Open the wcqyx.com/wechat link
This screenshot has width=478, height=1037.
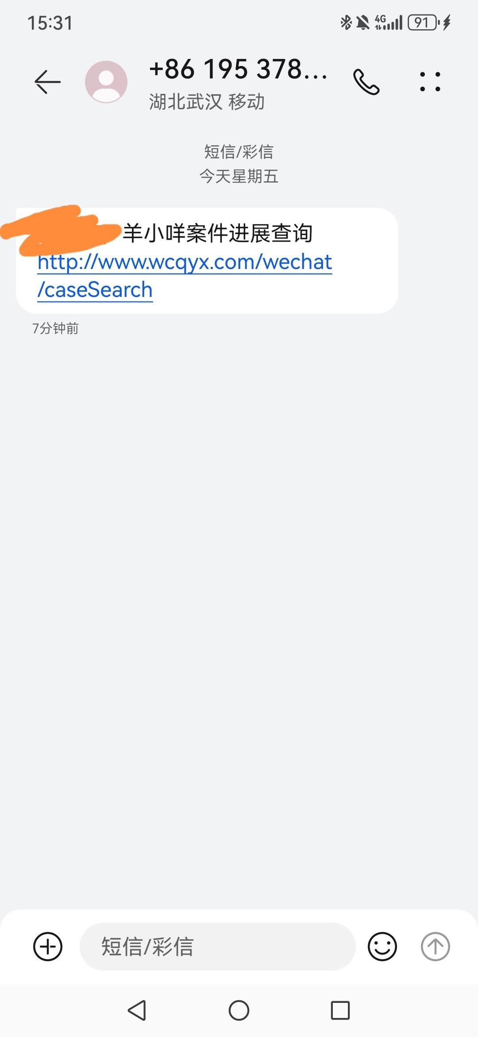[x=185, y=262]
